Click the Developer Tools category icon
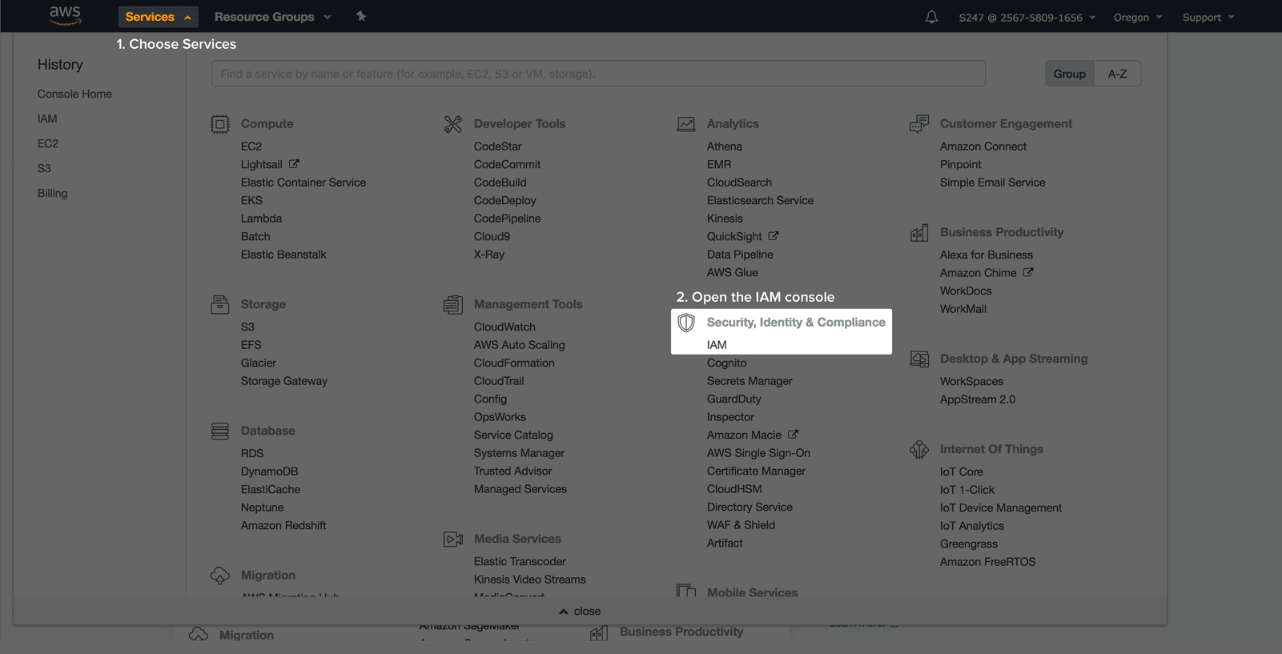 pyautogui.click(x=453, y=124)
